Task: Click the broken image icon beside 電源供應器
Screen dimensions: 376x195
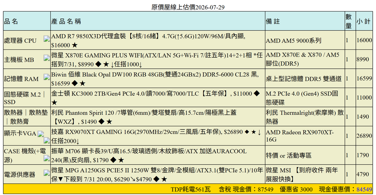Action: coord(47,173)
